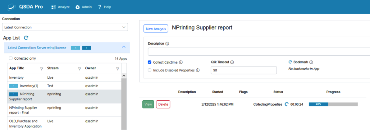This screenshot has width=370, height=133.
Task: Click the Test stream cell
Action: point(50,86)
